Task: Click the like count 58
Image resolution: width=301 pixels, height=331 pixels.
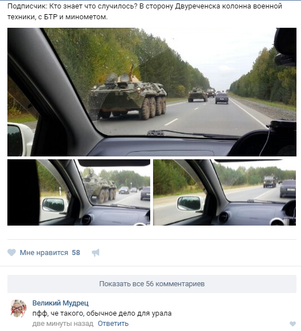Action: click(76, 253)
